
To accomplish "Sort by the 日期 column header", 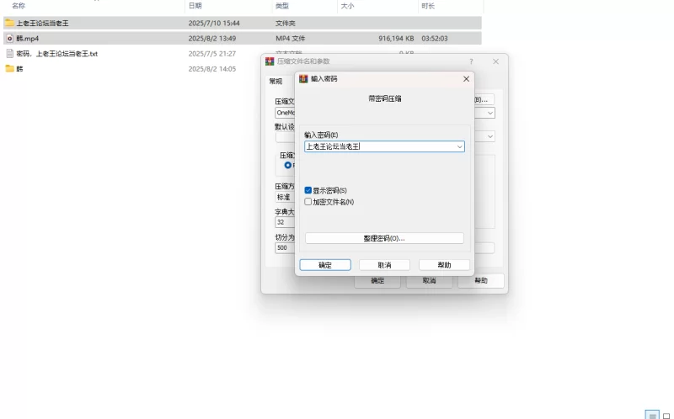I will (195, 6).
